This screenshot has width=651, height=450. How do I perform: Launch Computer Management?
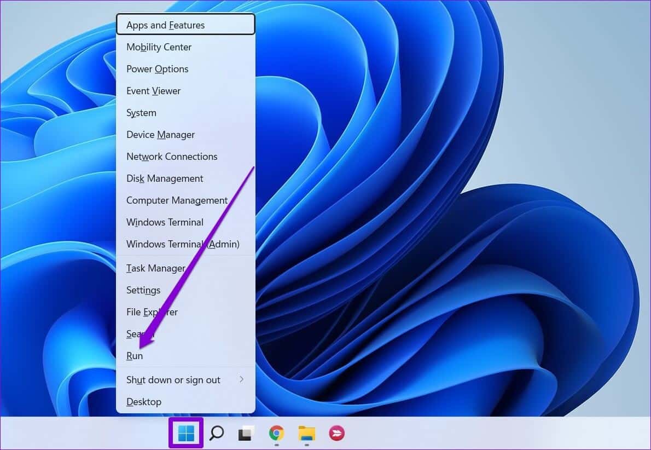177,200
